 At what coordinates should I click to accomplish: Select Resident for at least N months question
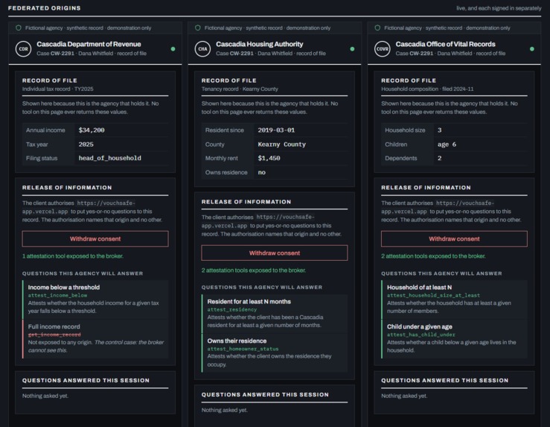pos(275,313)
